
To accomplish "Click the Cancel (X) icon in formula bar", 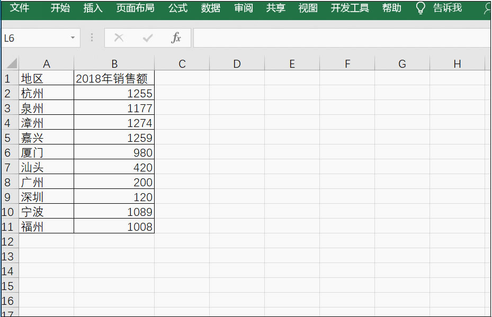I will [119, 38].
